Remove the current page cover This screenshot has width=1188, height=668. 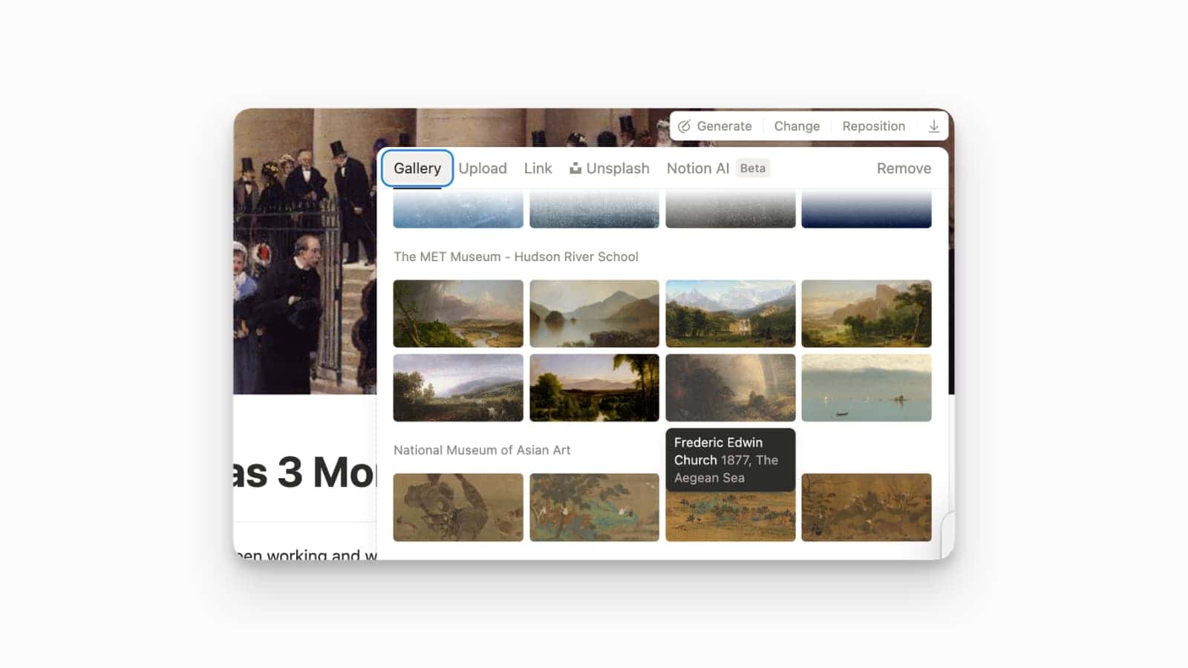(x=904, y=168)
